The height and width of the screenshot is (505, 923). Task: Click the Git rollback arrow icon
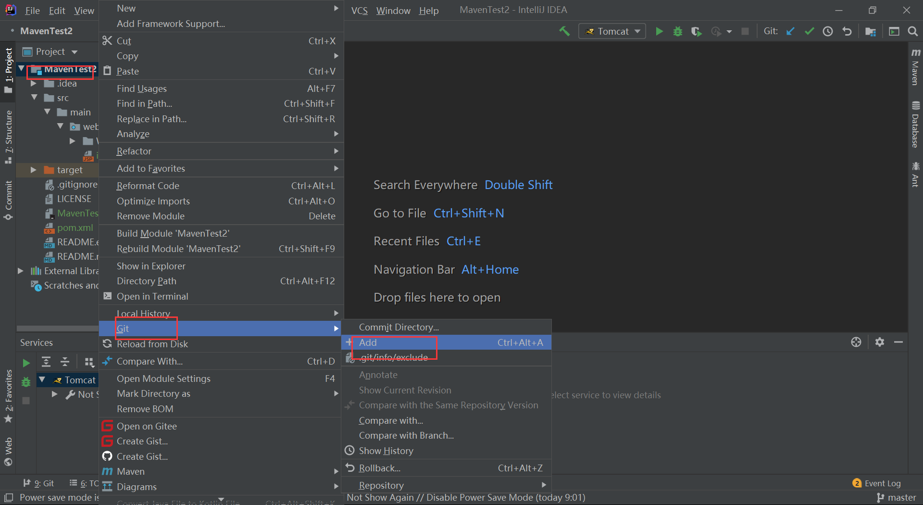tap(847, 31)
